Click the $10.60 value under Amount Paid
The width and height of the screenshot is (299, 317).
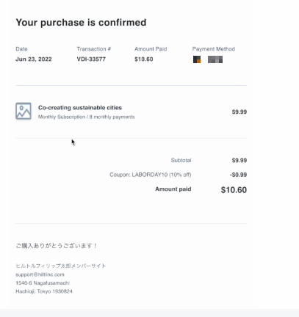[x=144, y=59]
